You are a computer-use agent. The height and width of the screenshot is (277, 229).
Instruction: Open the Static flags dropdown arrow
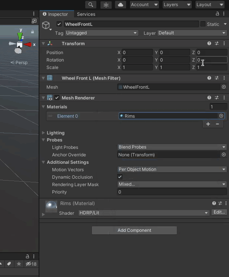click(x=225, y=24)
